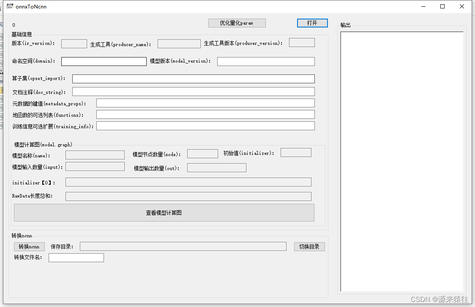Screen dimensions: 475x307
Task: View the model graph via 查看模型计算图
Action: coord(164,213)
